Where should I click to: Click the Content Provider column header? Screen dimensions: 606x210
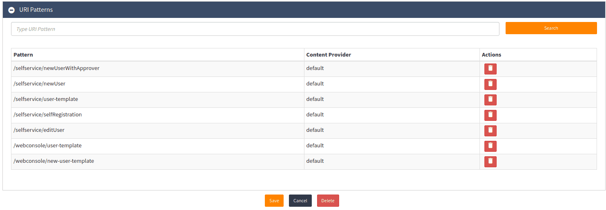[x=329, y=55]
